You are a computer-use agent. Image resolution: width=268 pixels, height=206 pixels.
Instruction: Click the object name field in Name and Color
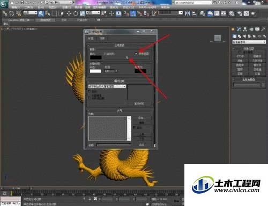click(247, 85)
